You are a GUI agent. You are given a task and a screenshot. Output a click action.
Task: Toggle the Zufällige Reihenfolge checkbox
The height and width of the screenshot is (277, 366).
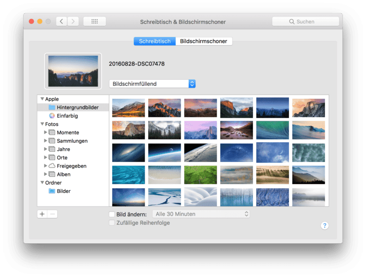click(112, 223)
